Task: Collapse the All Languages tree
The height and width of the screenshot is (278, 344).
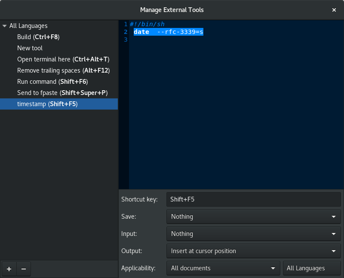Action: pyautogui.click(x=4, y=25)
